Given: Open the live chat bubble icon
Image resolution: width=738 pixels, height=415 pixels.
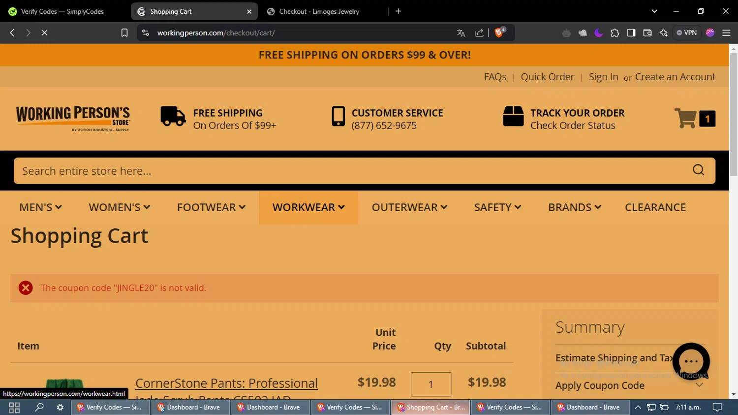Looking at the screenshot, I should (691, 361).
